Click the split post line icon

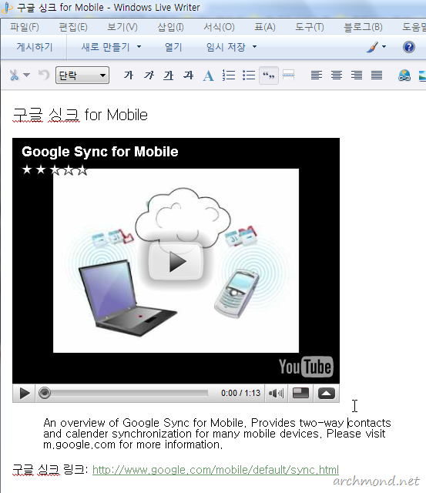[x=288, y=75]
